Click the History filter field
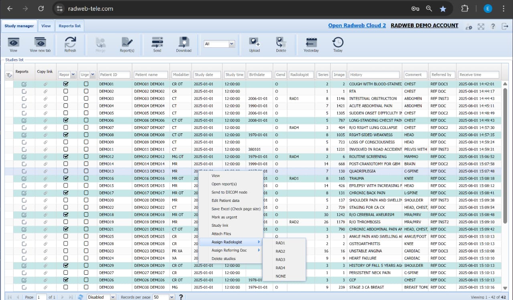 (374, 74)
